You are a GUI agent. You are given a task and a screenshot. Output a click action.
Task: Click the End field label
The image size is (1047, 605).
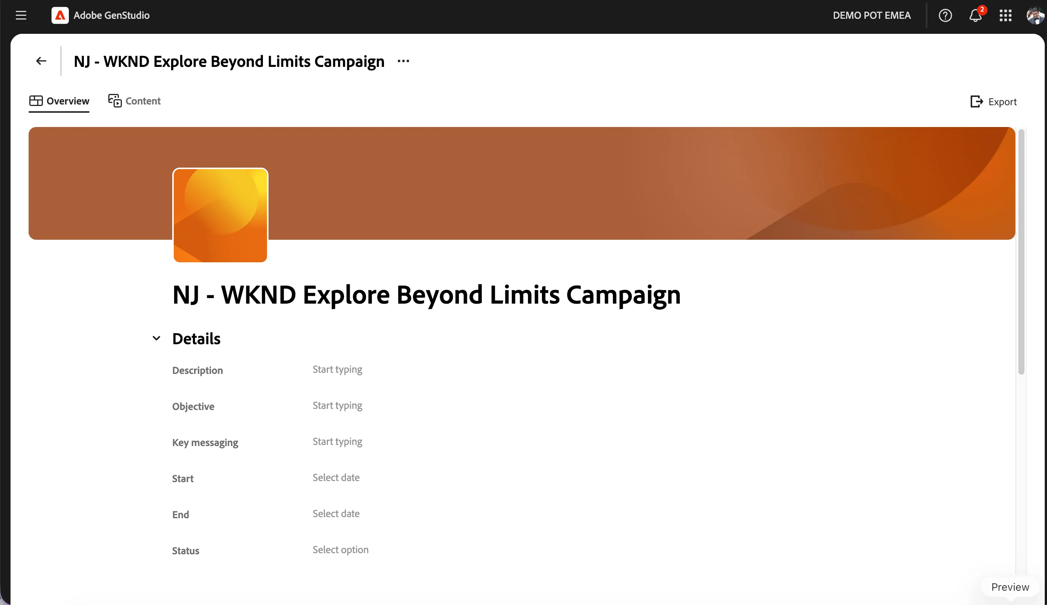tap(180, 514)
